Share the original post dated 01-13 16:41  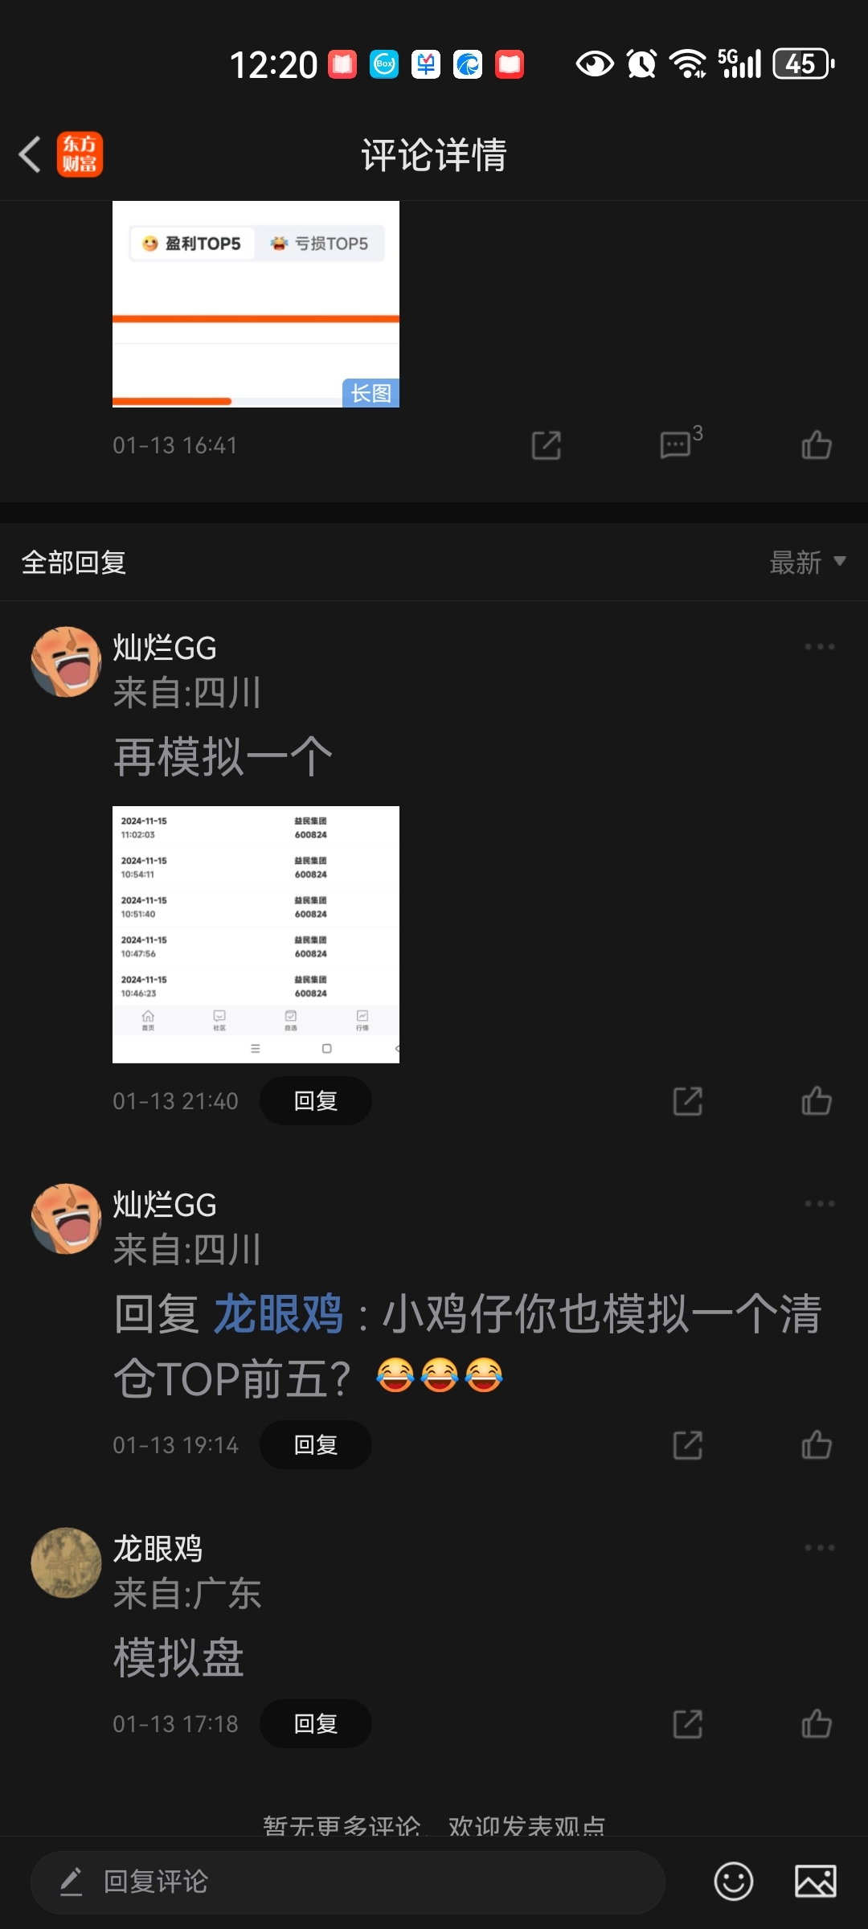pos(547,445)
